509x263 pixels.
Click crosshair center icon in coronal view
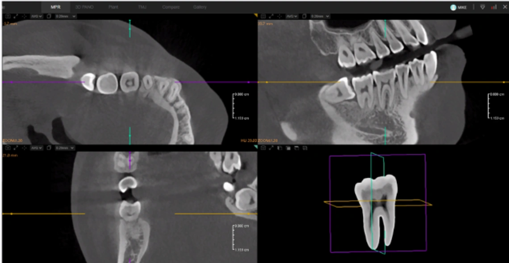25,148
